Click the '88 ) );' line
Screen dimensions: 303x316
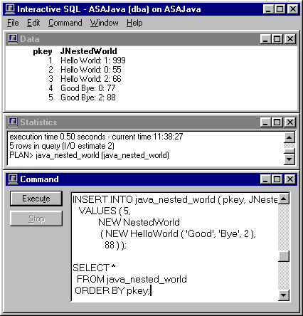(115, 245)
